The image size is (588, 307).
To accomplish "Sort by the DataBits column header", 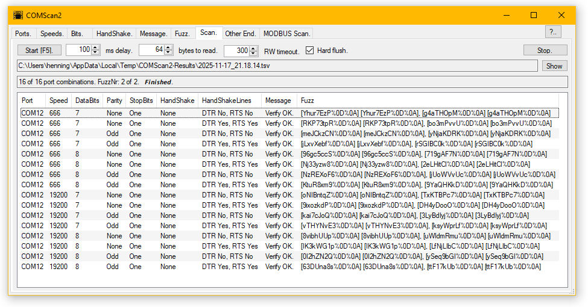I will click(87, 101).
